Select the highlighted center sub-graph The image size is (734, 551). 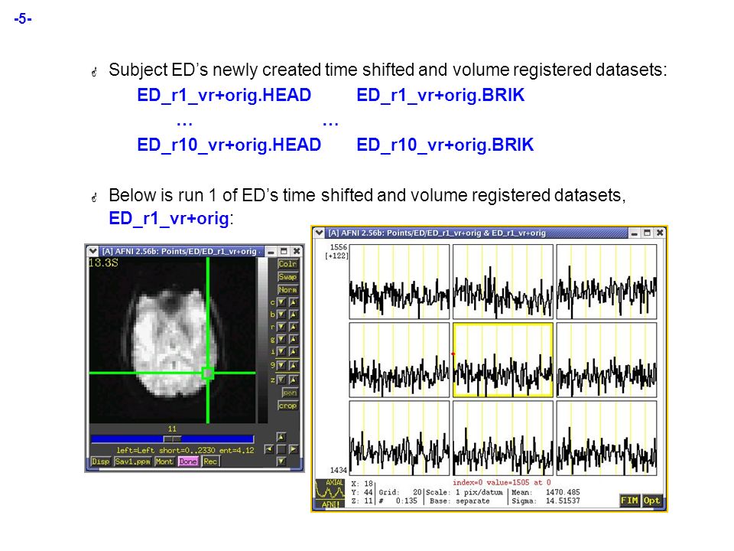[503, 360]
